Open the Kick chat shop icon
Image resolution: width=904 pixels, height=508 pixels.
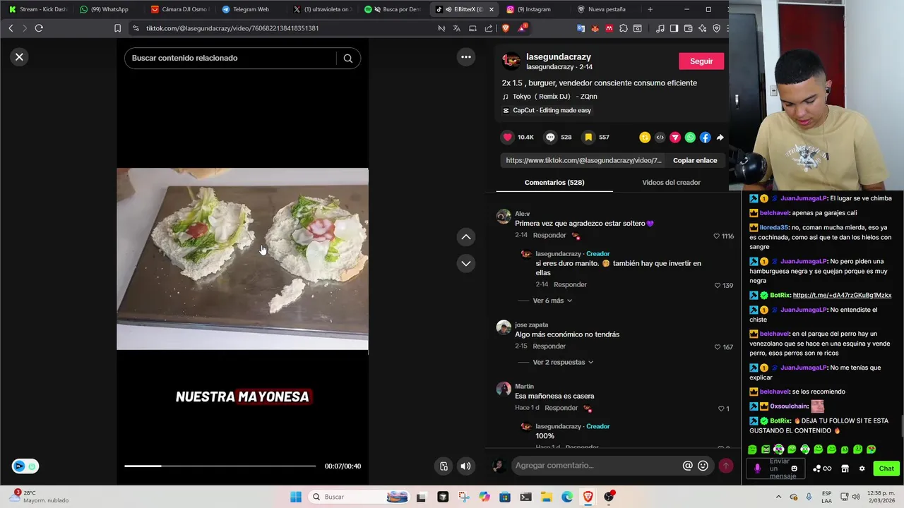pyautogui.click(x=845, y=468)
